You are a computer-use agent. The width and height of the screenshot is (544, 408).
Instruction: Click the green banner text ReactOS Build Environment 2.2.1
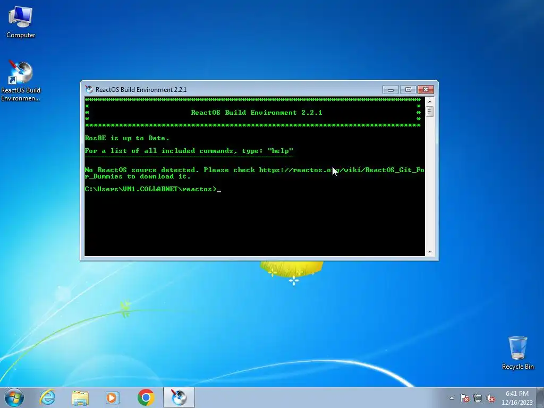(x=257, y=113)
